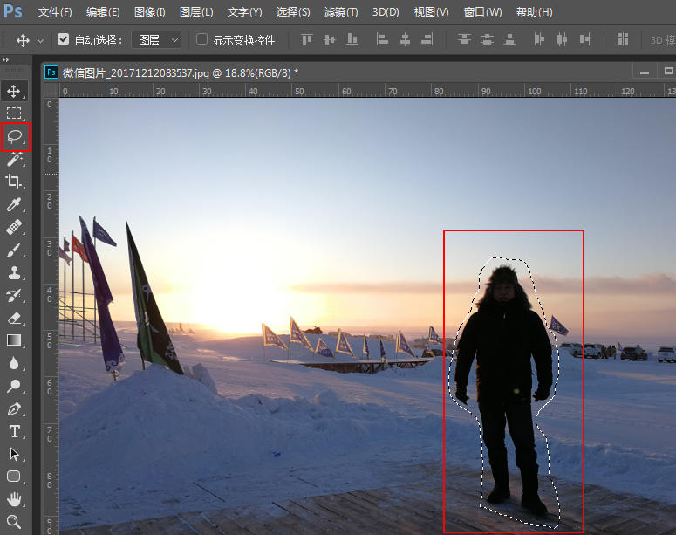Open the 图层 auto-select dropdown
The image size is (676, 535).
[156, 39]
